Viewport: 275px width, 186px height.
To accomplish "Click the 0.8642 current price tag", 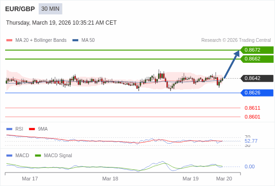I will click(x=257, y=79).
